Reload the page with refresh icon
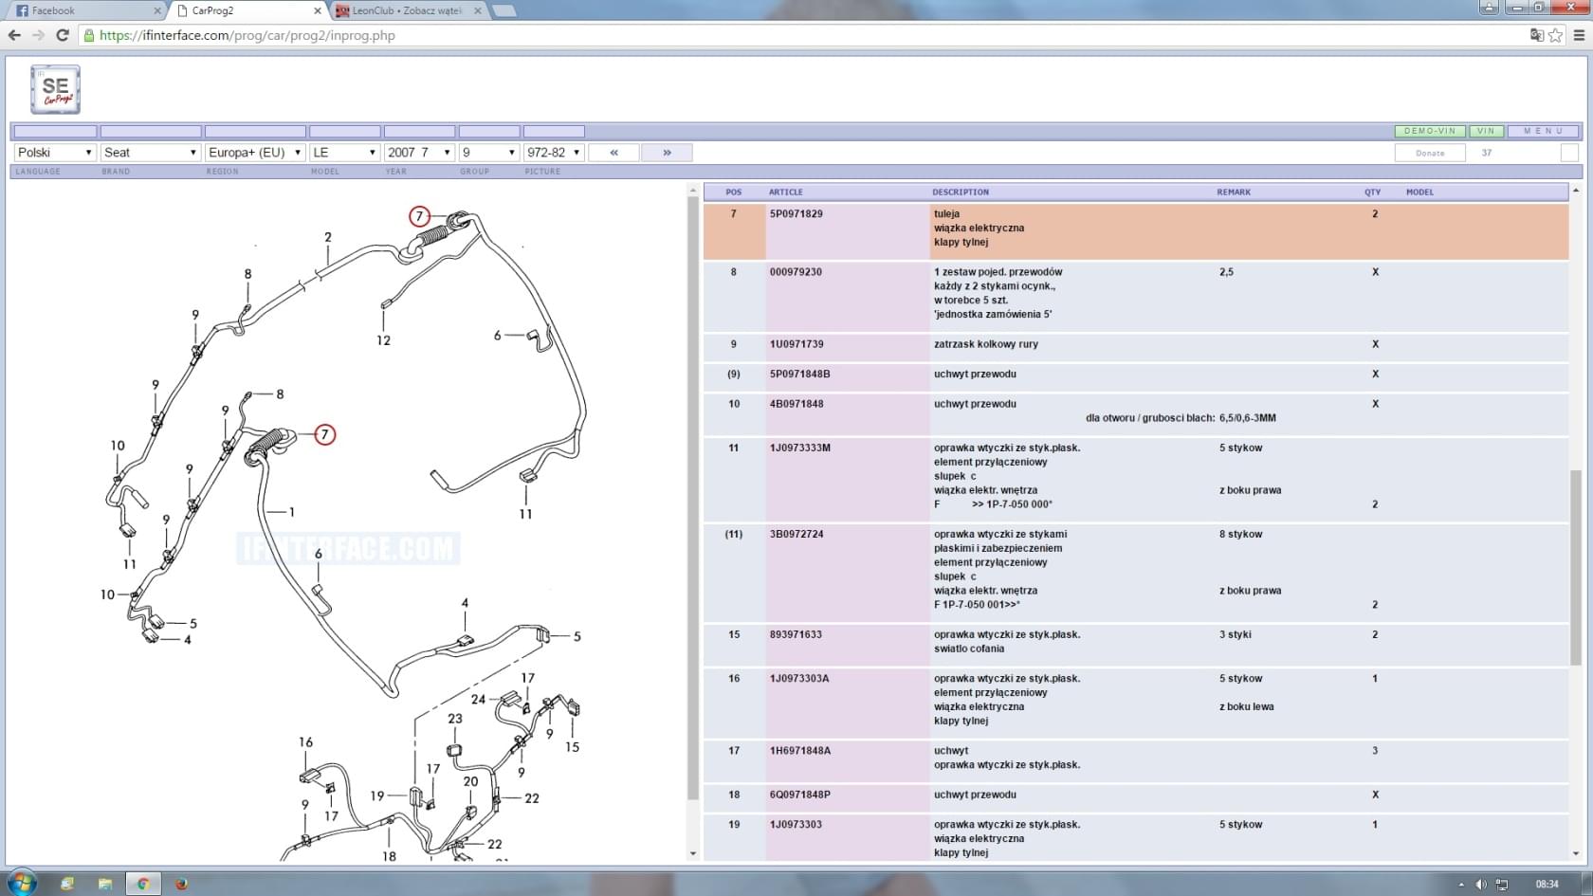 coord(63,35)
